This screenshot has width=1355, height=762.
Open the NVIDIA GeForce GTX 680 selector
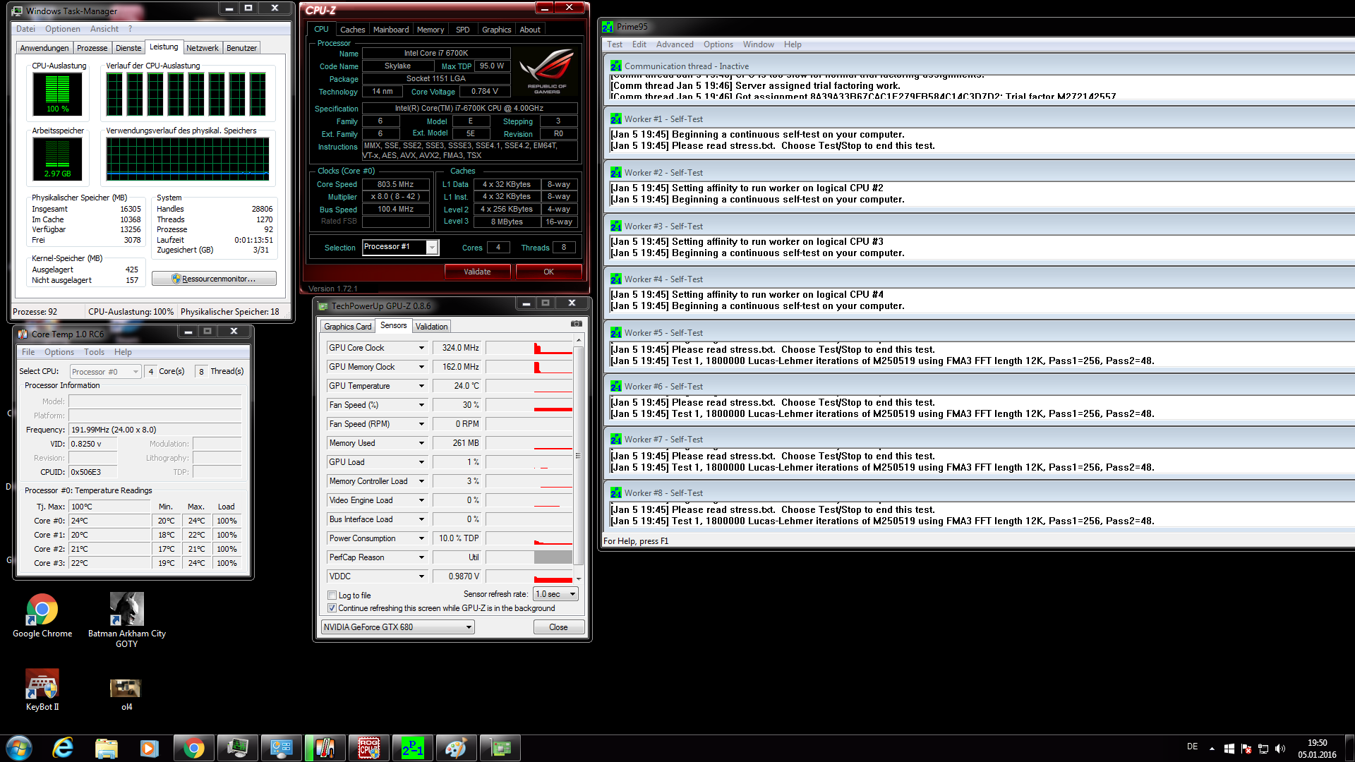398,627
